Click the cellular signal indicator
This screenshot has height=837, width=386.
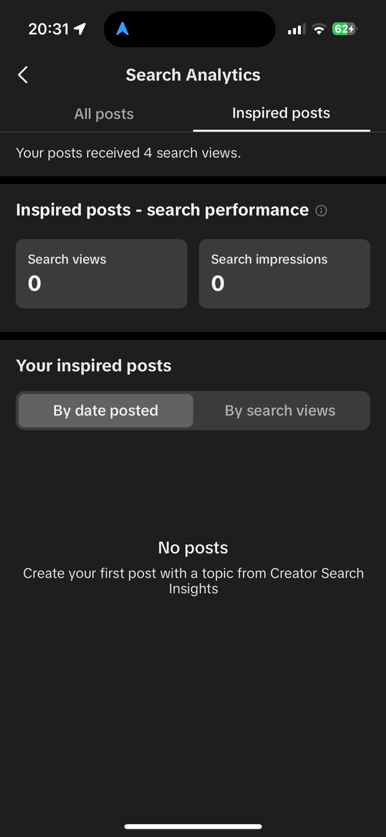coord(295,29)
